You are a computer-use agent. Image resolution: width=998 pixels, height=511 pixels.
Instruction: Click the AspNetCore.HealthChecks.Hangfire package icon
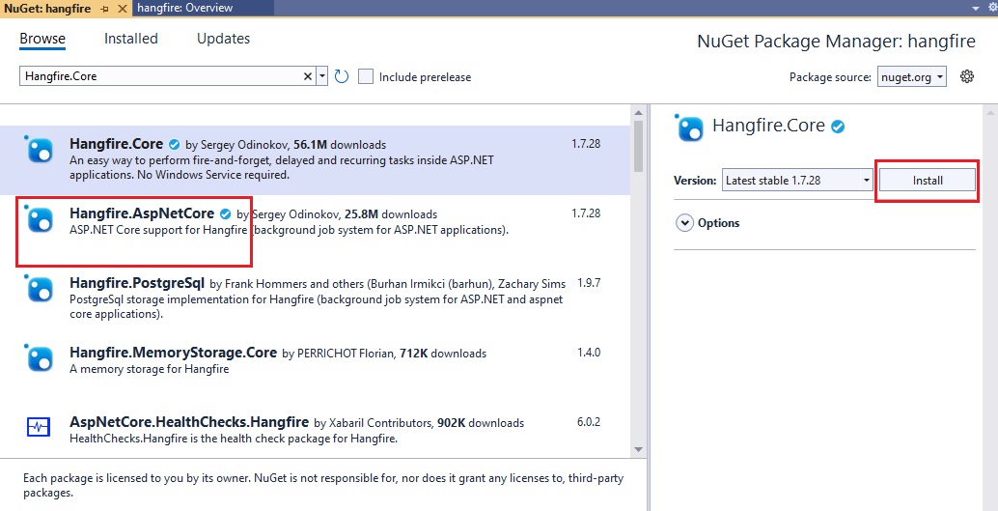pos(39,427)
